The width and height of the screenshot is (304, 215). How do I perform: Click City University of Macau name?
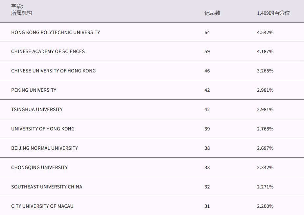click(x=42, y=206)
